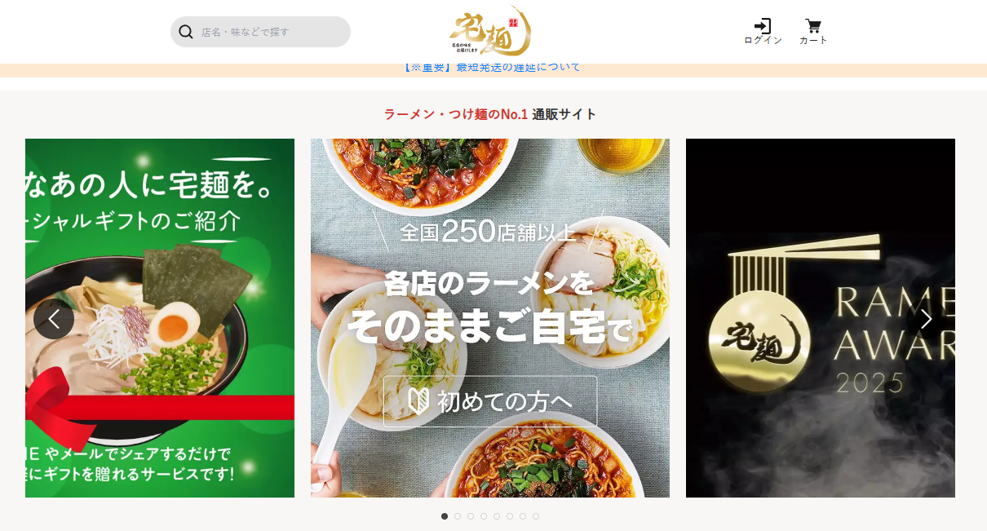Open the shopping cart (カート) icon
Screen dimensions: 987x531
(x=813, y=26)
